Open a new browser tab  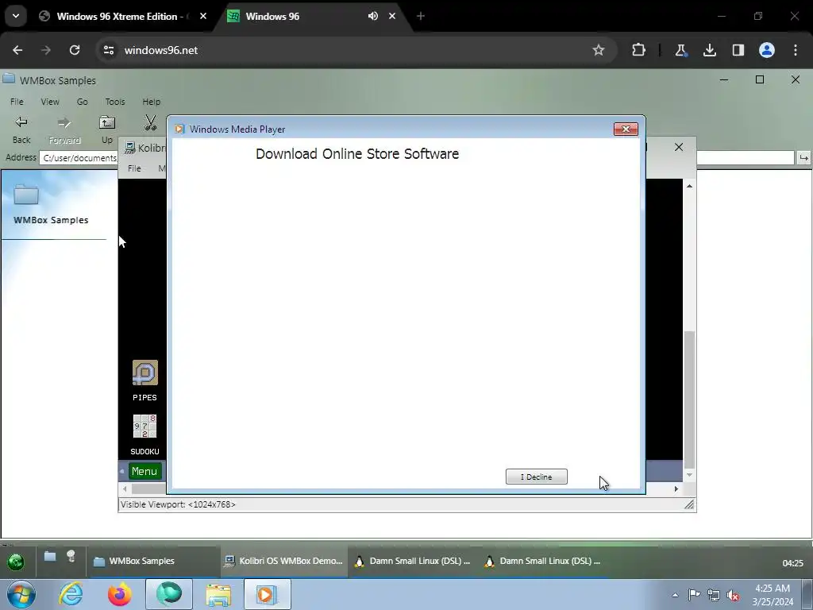(x=421, y=16)
